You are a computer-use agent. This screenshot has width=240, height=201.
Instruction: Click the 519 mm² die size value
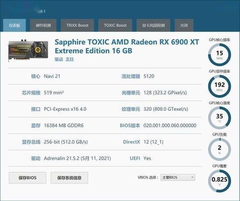click(54, 93)
